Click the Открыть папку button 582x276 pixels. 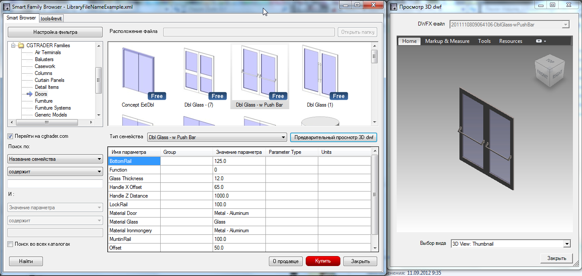[x=357, y=32]
